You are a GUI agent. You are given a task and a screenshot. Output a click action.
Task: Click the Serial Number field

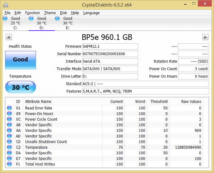[x=110, y=54]
